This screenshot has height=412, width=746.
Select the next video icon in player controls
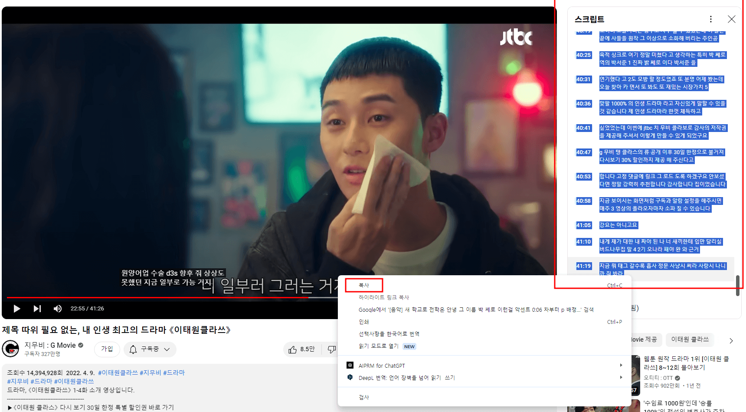[37, 308]
